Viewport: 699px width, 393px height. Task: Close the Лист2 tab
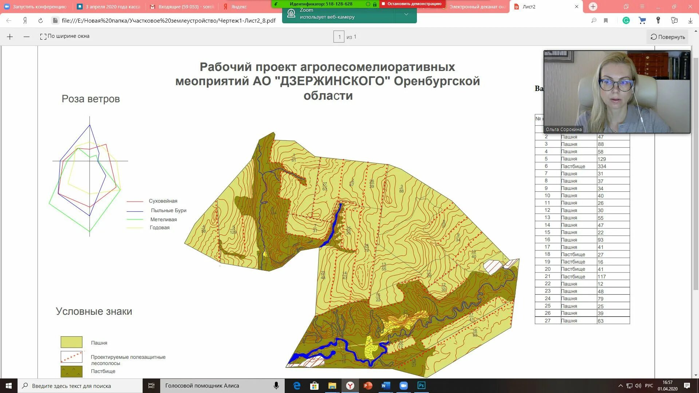pyautogui.click(x=577, y=7)
